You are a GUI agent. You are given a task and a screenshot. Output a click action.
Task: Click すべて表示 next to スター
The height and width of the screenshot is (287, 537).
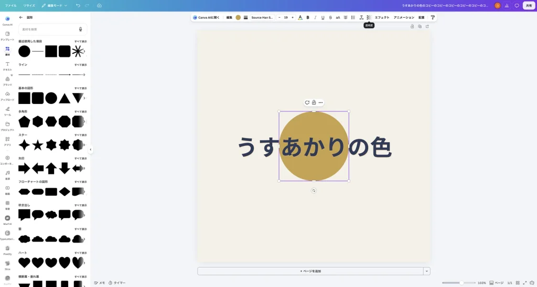click(80, 135)
